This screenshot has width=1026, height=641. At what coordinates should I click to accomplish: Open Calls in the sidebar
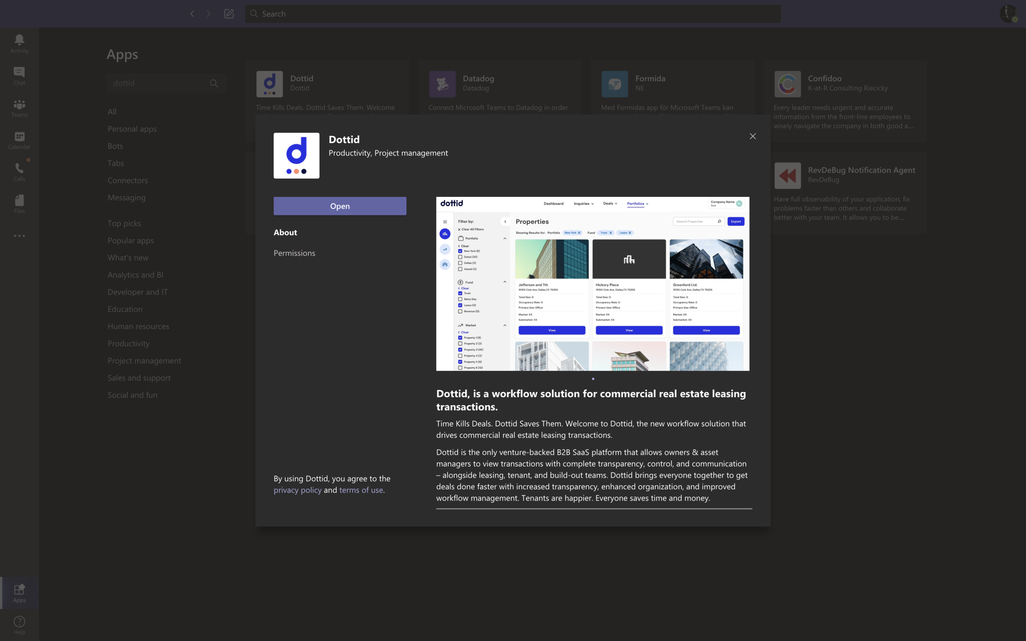click(19, 172)
